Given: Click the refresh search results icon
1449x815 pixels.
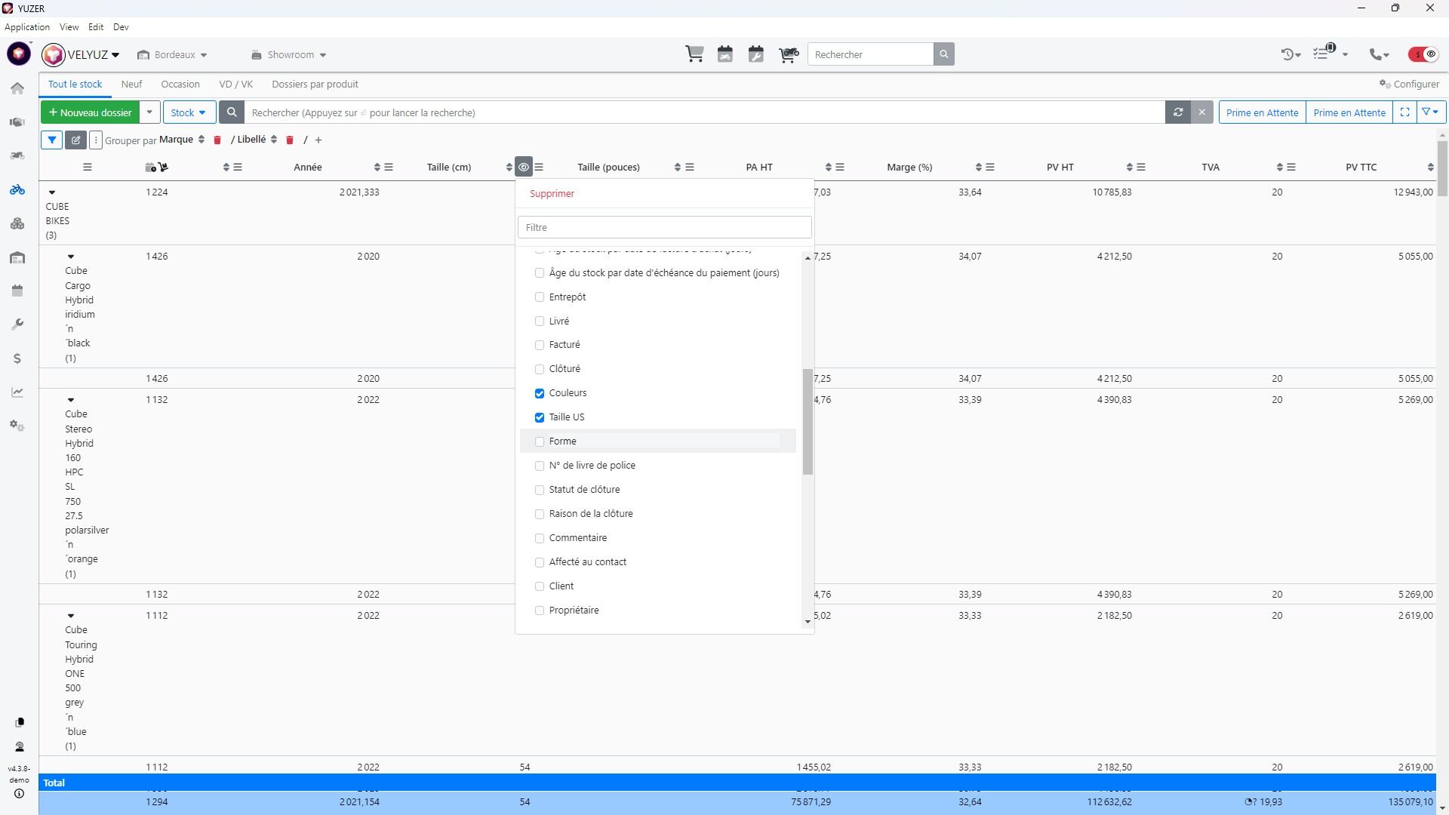Looking at the screenshot, I should (1177, 112).
